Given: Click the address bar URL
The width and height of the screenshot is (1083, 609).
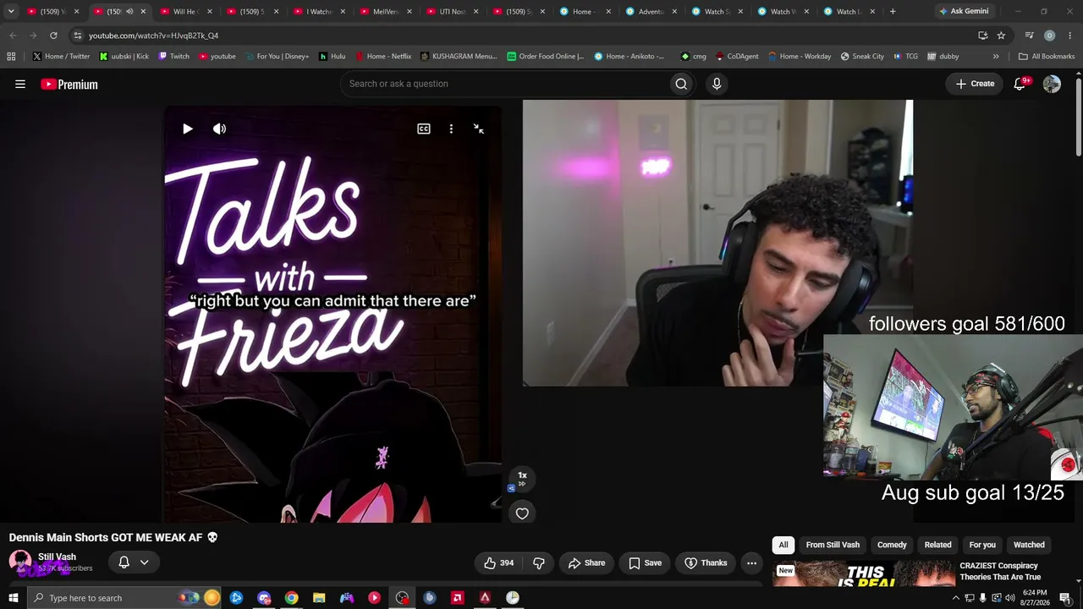Looking at the screenshot, I should coord(153,36).
